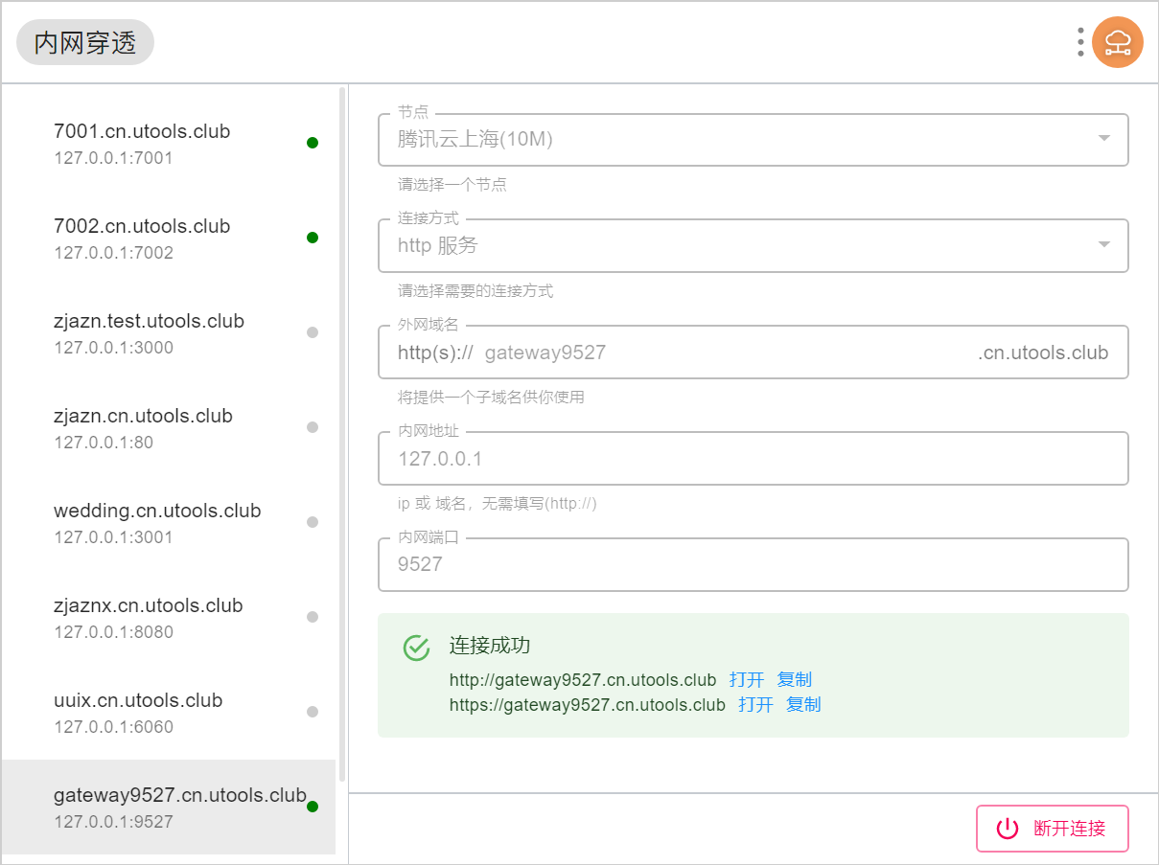Click gray status dot for wedding.cn.utools.club
This screenshot has height=865, width=1159.
(313, 522)
